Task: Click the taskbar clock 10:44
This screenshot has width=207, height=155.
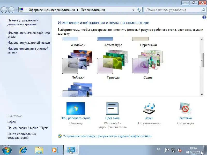Action: [193, 148]
